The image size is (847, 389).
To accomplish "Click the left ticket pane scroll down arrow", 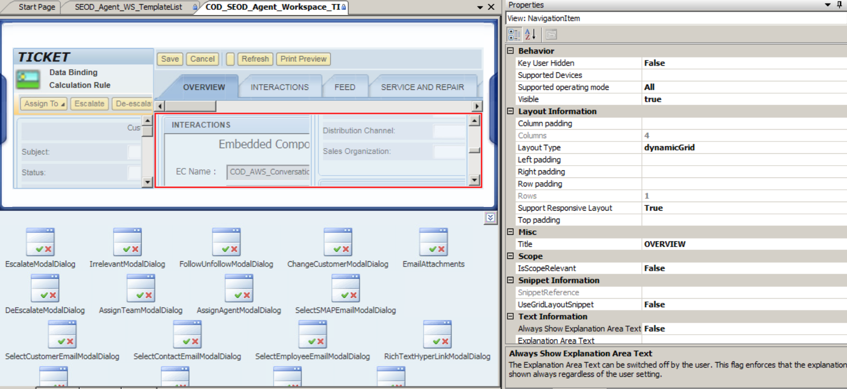I will coord(147,182).
